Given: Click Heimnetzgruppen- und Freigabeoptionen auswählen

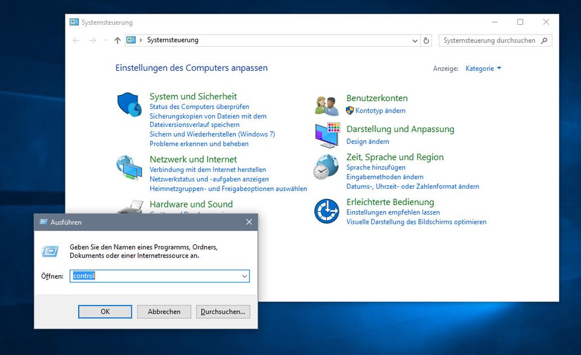Looking at the screenshot, I should (x=228, y=189).
